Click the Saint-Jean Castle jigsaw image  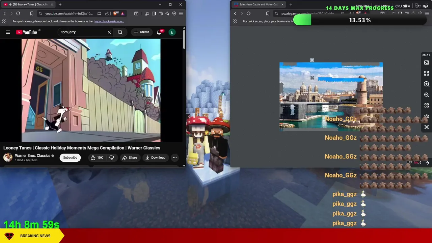point(331,96)
